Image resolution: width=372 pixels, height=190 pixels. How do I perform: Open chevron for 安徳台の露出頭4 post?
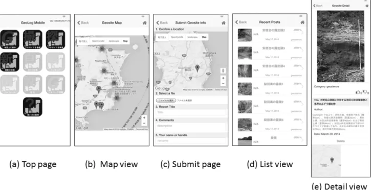[x=303, y=68]
